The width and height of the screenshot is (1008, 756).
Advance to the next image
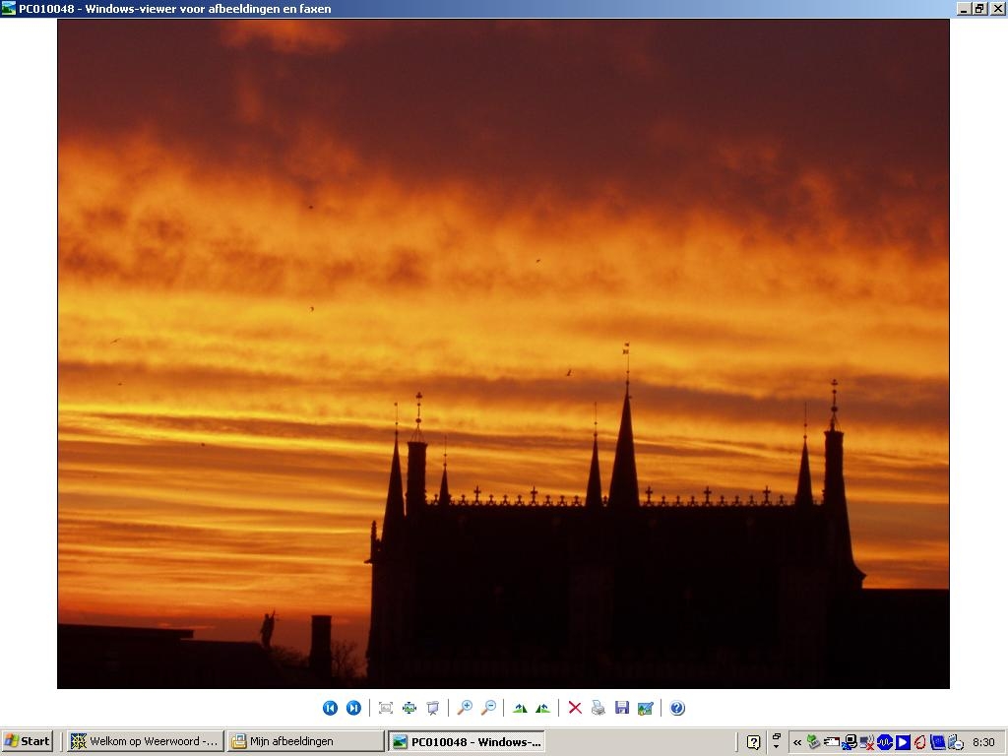pos(353,708)
